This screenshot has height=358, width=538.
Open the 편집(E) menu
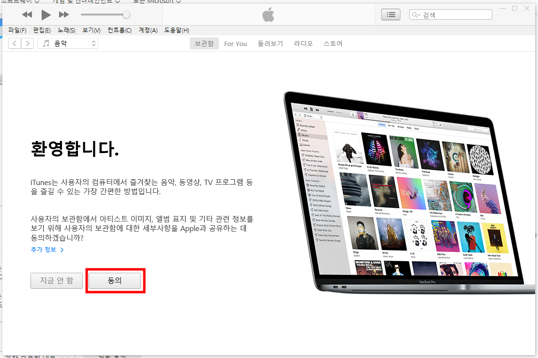(42, 30)
